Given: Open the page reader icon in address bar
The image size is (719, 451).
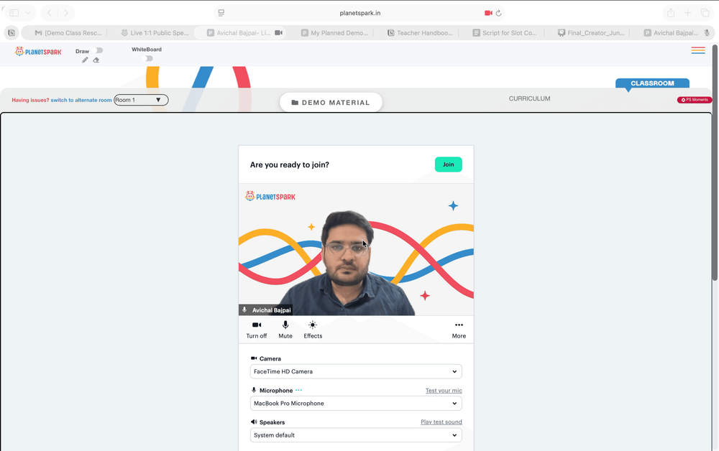Looking at the screenshot, I should [221, 13].
